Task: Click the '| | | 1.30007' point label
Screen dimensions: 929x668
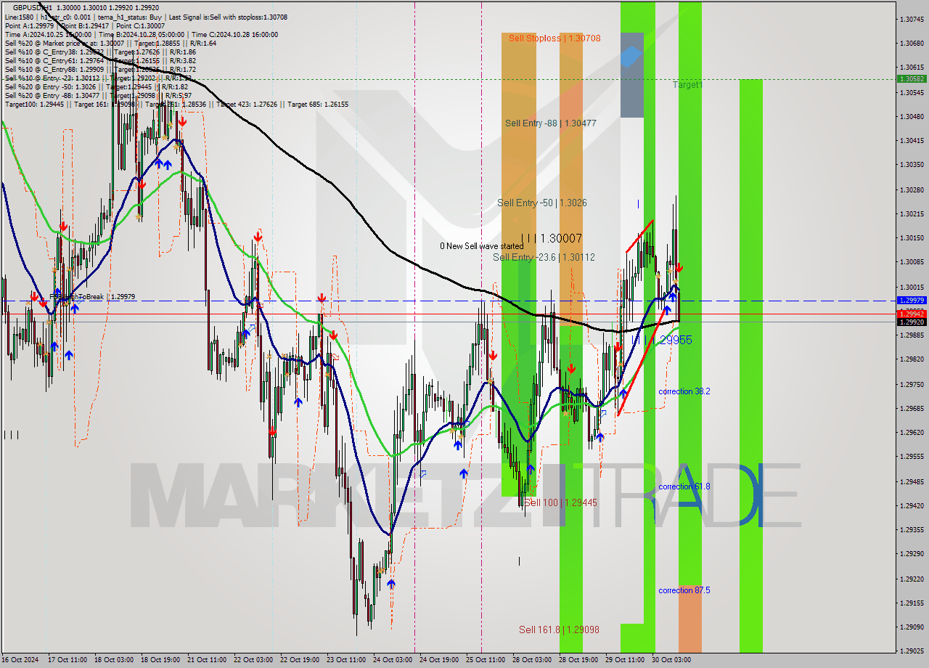Action: pos(552,238)
